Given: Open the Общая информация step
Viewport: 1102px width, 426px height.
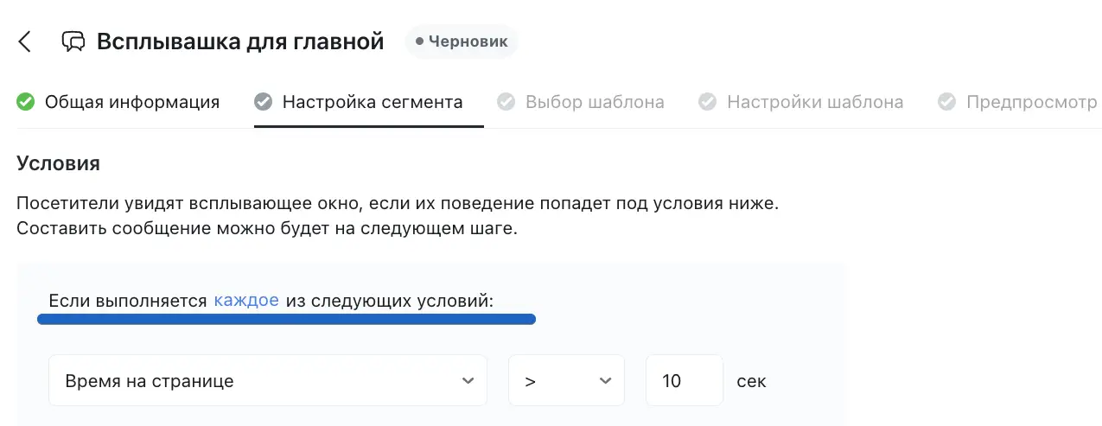Looking at the screenshot, I should tap(132, 102).
